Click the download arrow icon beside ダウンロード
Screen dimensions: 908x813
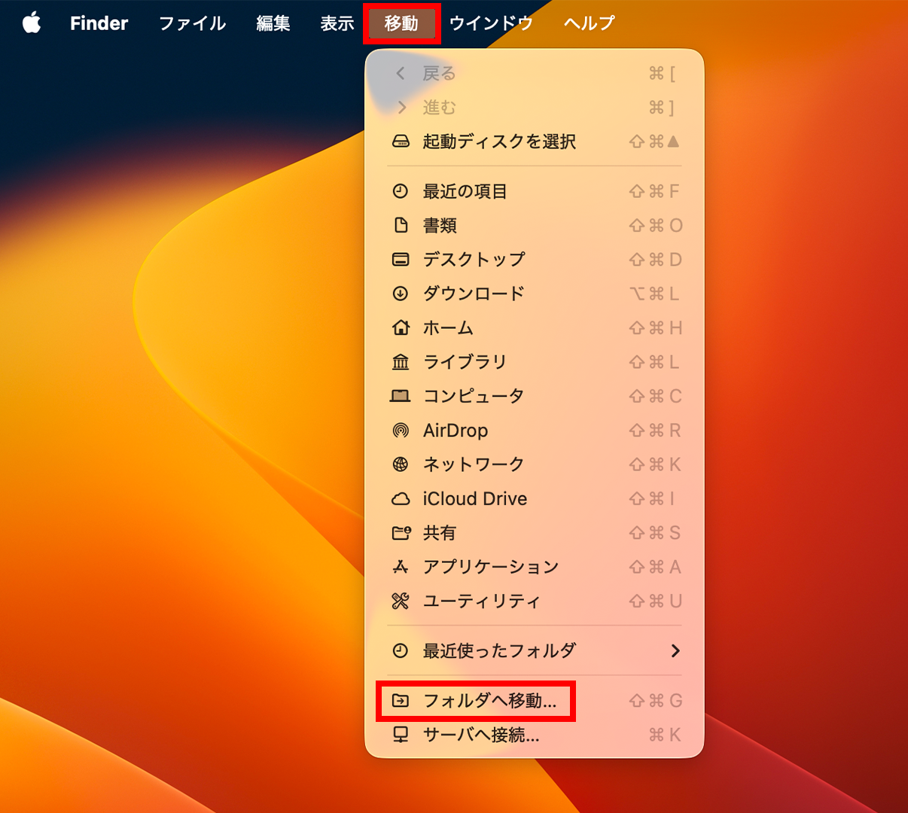401,294
